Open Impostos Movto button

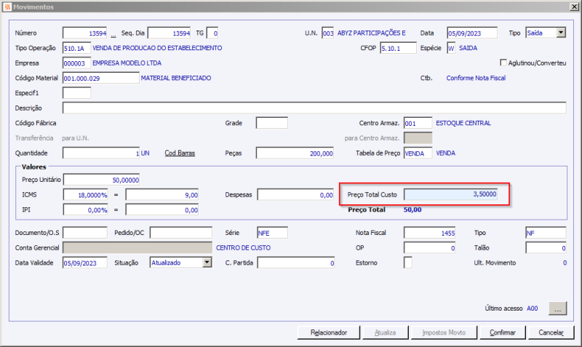[444, 332]
